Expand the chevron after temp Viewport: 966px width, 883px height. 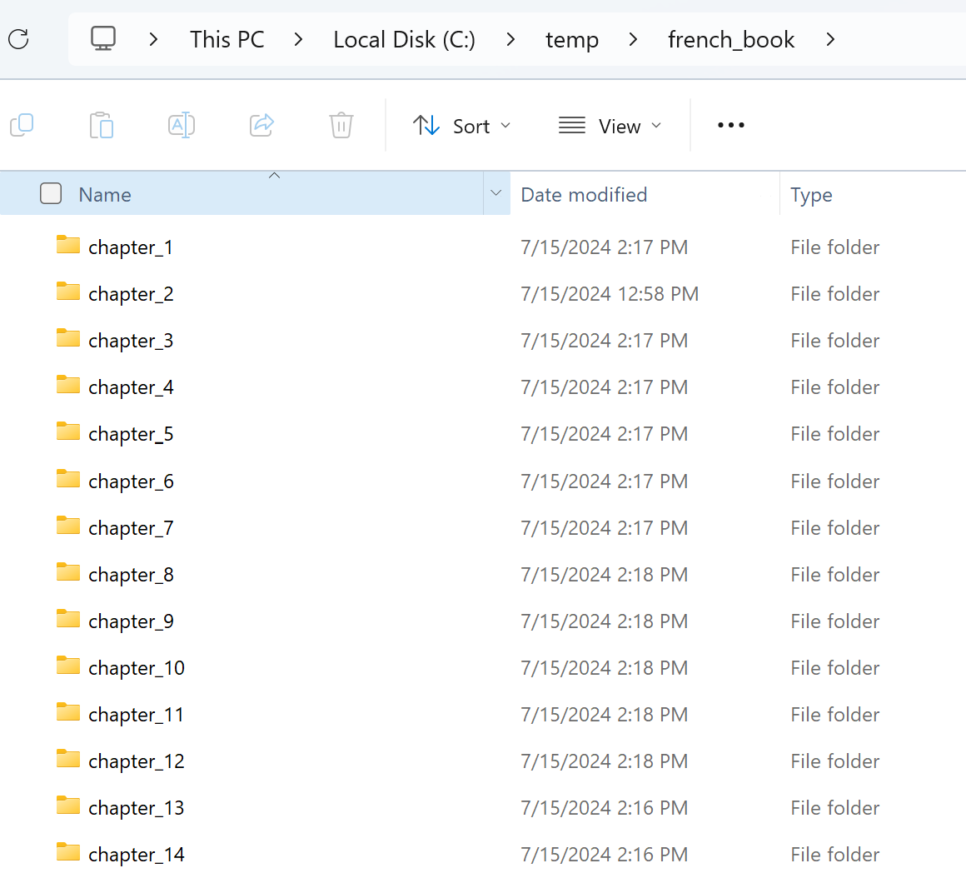(x=634, y=39)
